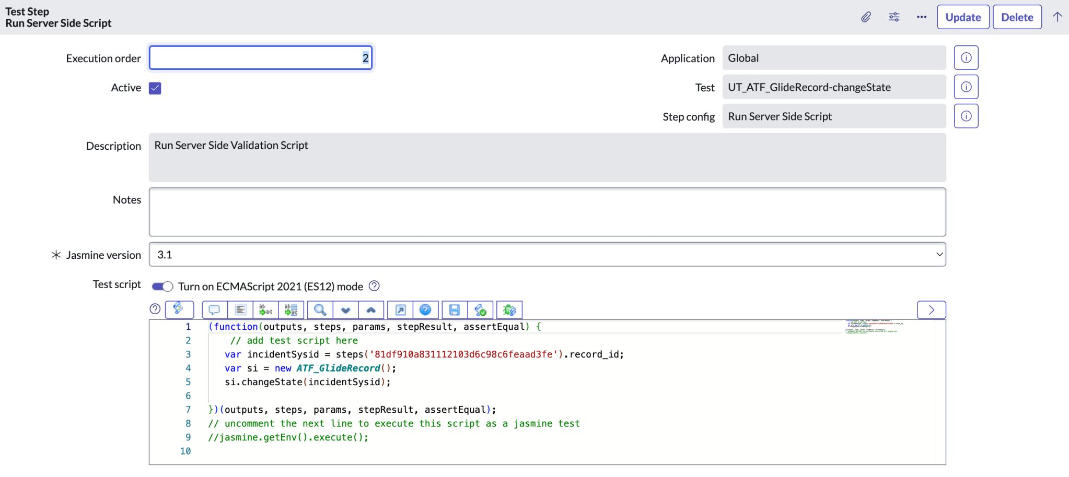Screen dimensions: 1069x477
Task: Expand the script editor side panel arrow
Action: (x=931, y=310)
